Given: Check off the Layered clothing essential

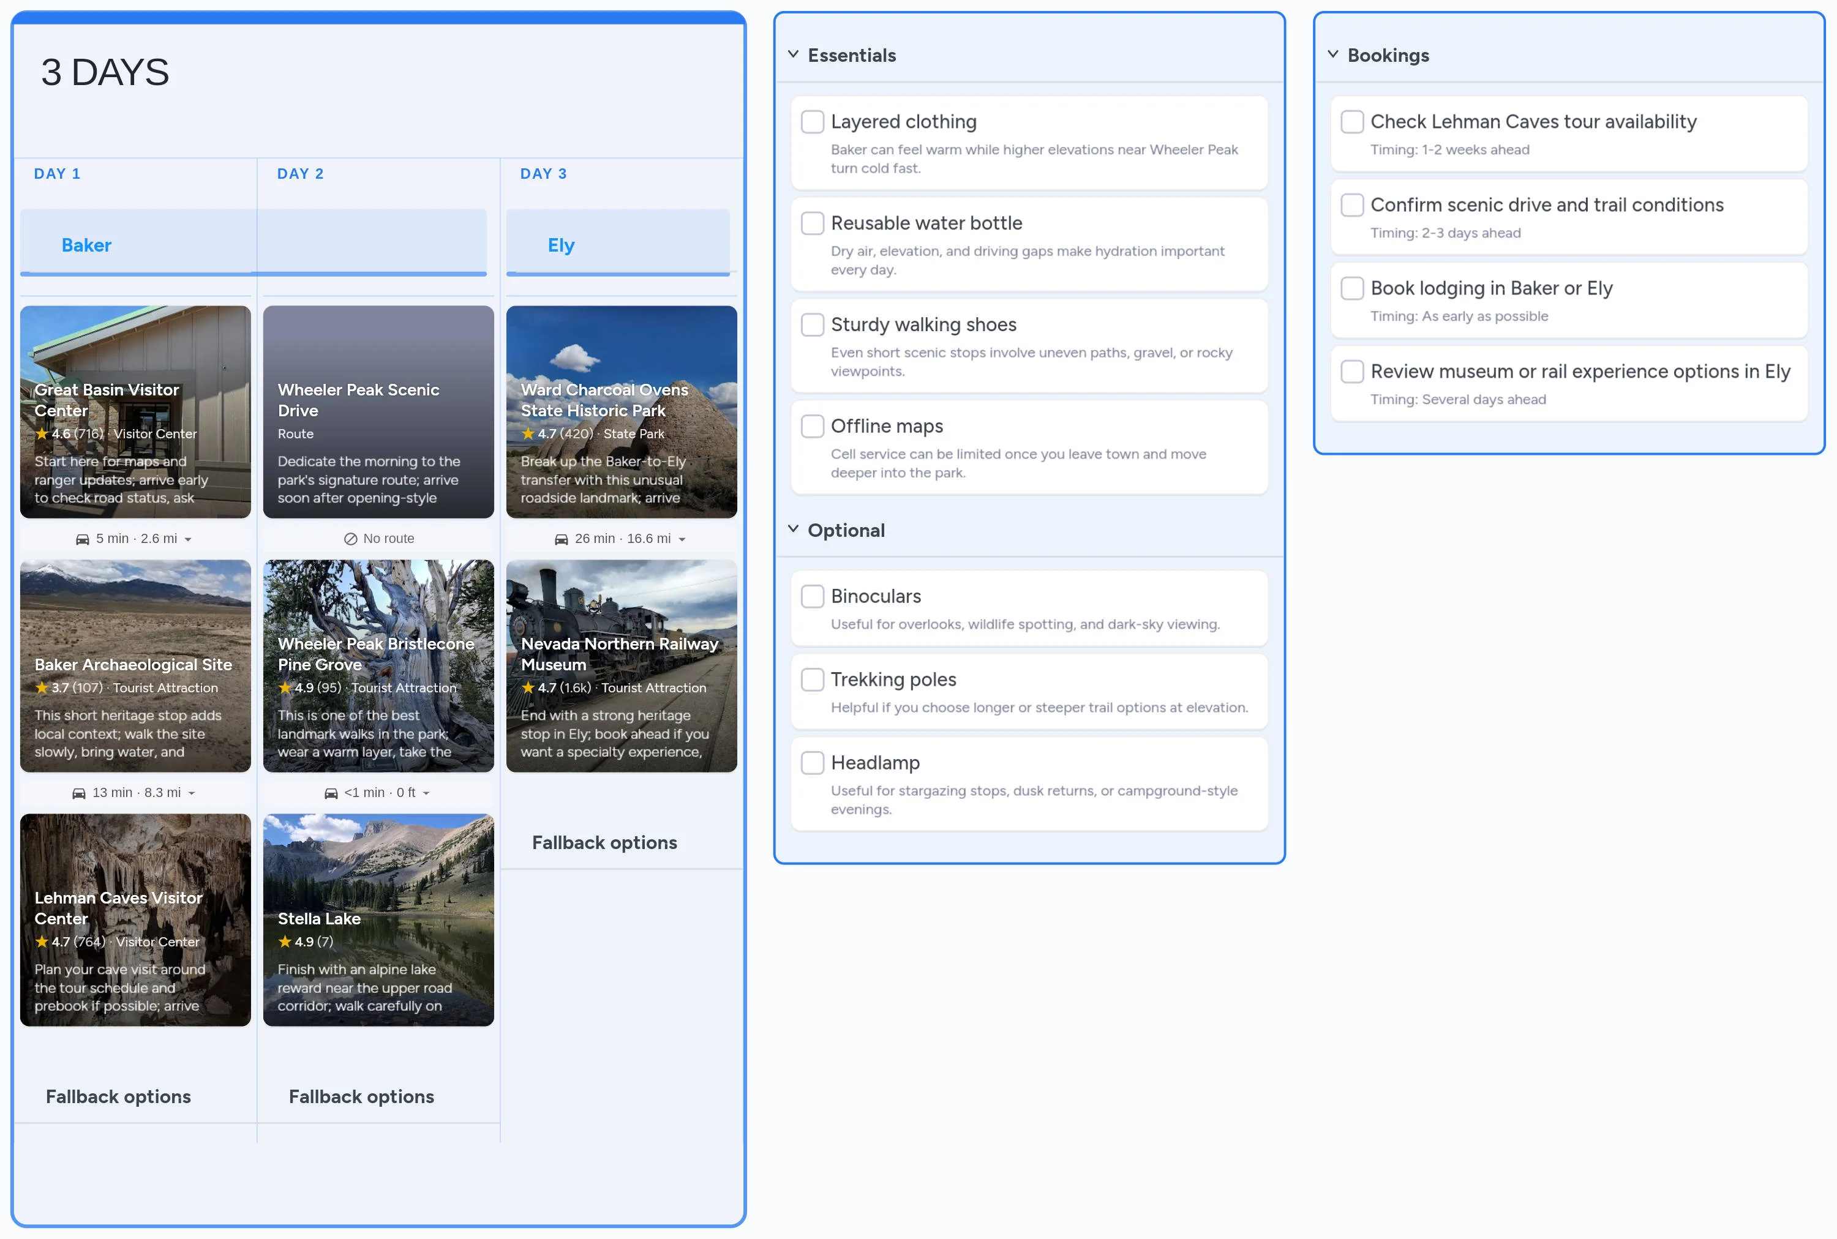Looking at the screenshot, I should coord(813,122).
